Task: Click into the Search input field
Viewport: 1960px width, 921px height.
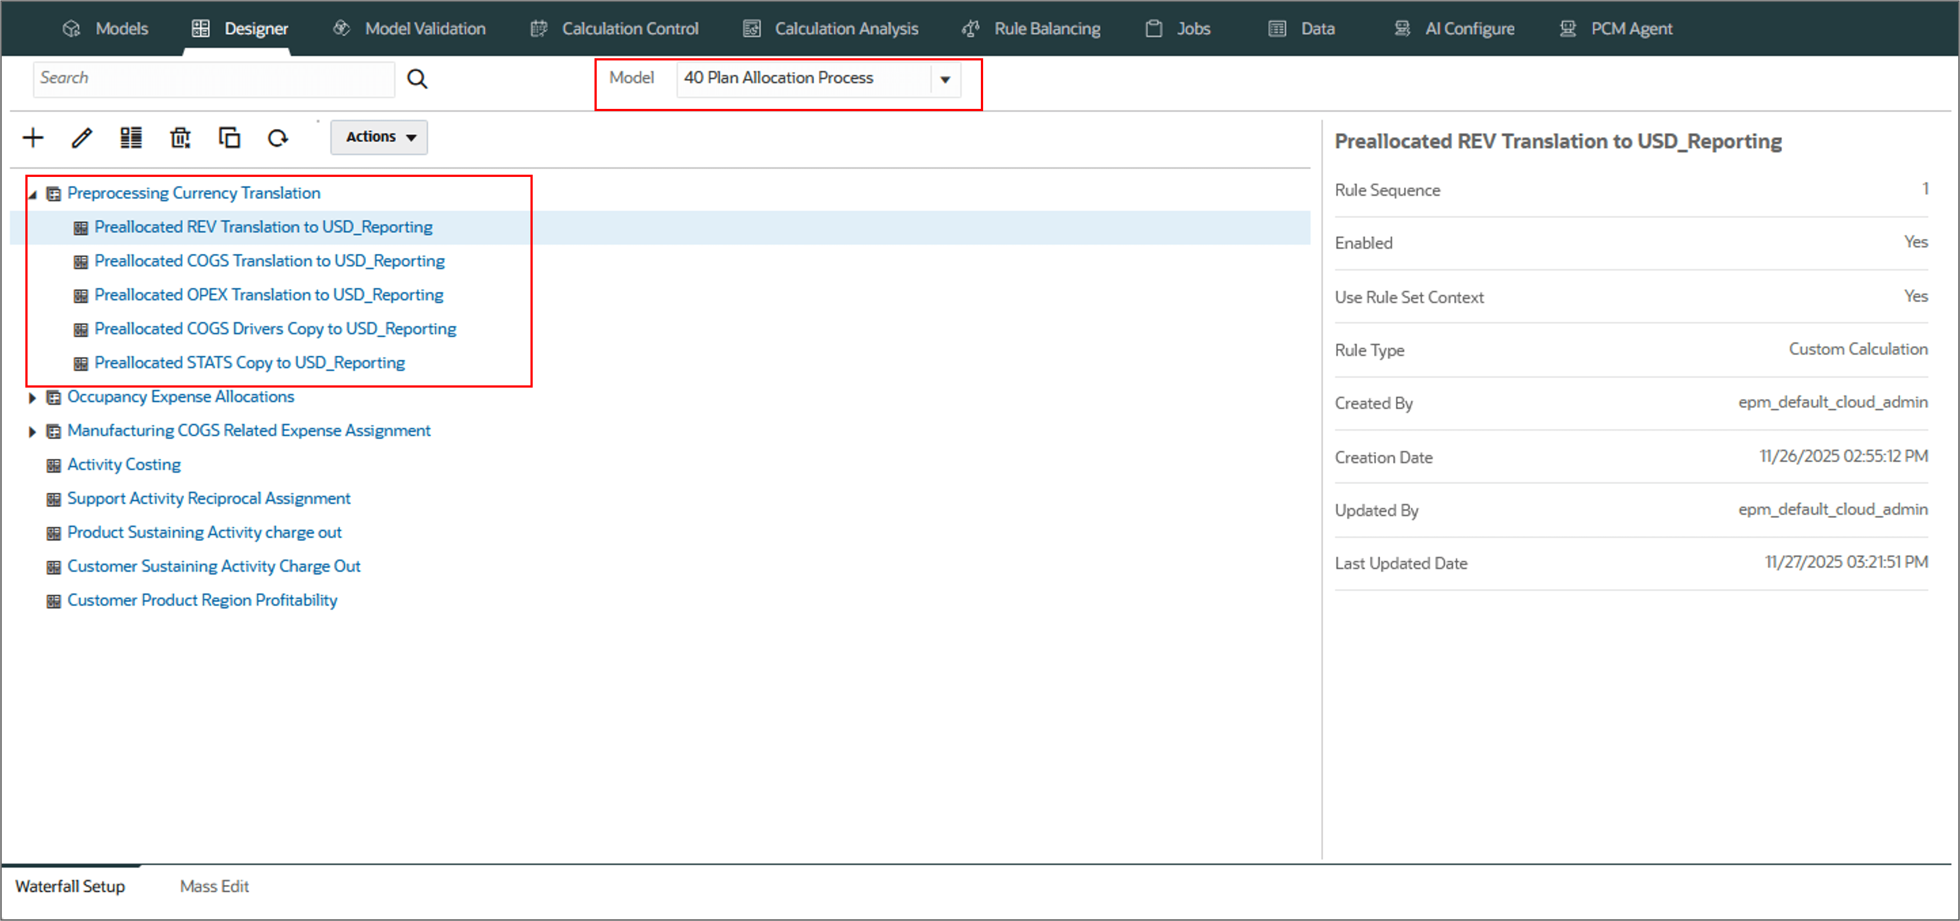Action: tap(213, 79)
